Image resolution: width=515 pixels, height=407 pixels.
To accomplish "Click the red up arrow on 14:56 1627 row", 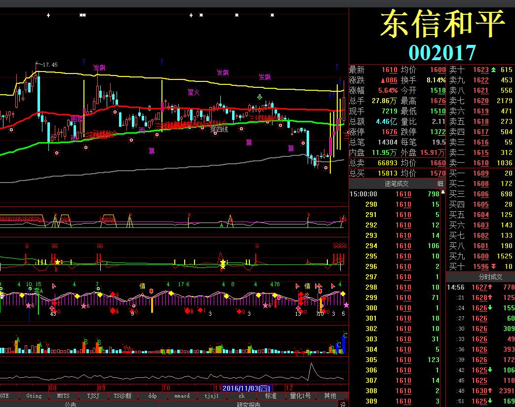I will click(490, 287).
